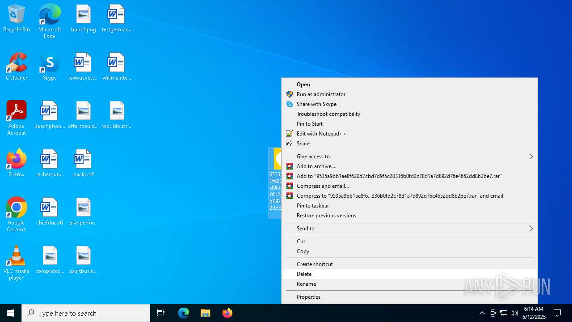Click the taskbar search box
Screen dimensions: 572x322
click(86, 313)
